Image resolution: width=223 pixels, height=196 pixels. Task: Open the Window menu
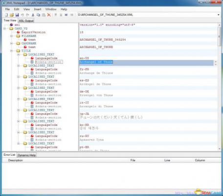tap(51, 9)
